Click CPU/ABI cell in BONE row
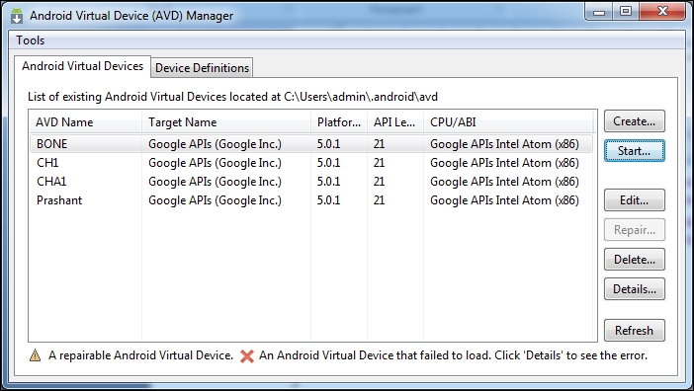 pyautogui.click(x=504, y=144)
